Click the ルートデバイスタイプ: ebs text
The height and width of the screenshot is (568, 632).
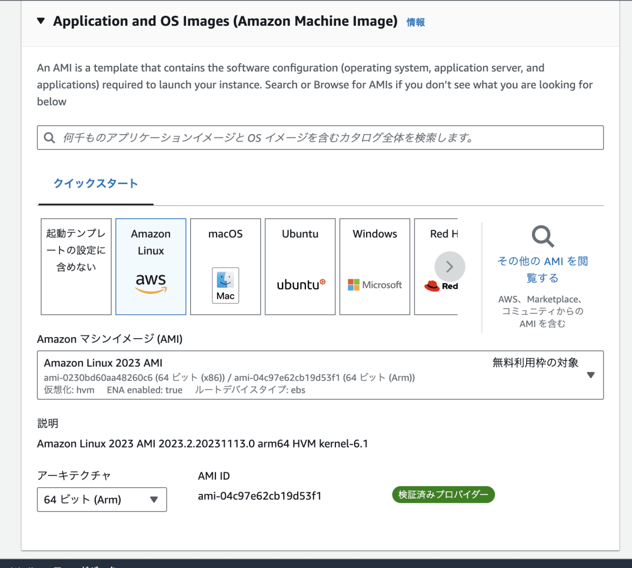pos(250,390)
